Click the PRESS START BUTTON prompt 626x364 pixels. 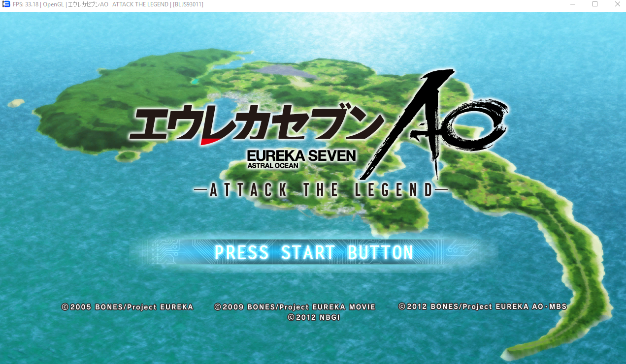pyautogui.click(x=314, y=252)
